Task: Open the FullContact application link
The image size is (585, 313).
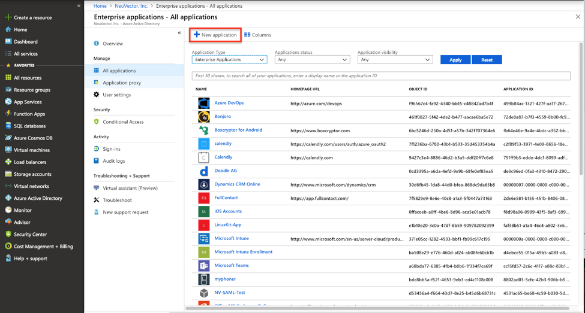Action: click(x=226, y=197)
